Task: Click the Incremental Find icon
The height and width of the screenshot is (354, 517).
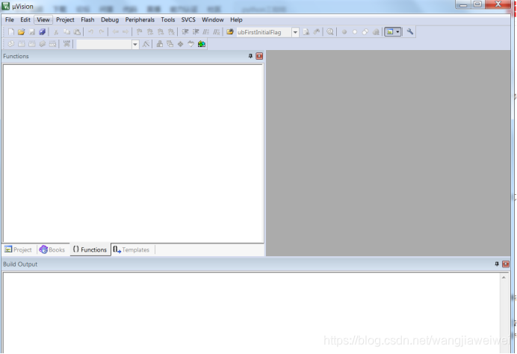Action: (x=317, y=32)
